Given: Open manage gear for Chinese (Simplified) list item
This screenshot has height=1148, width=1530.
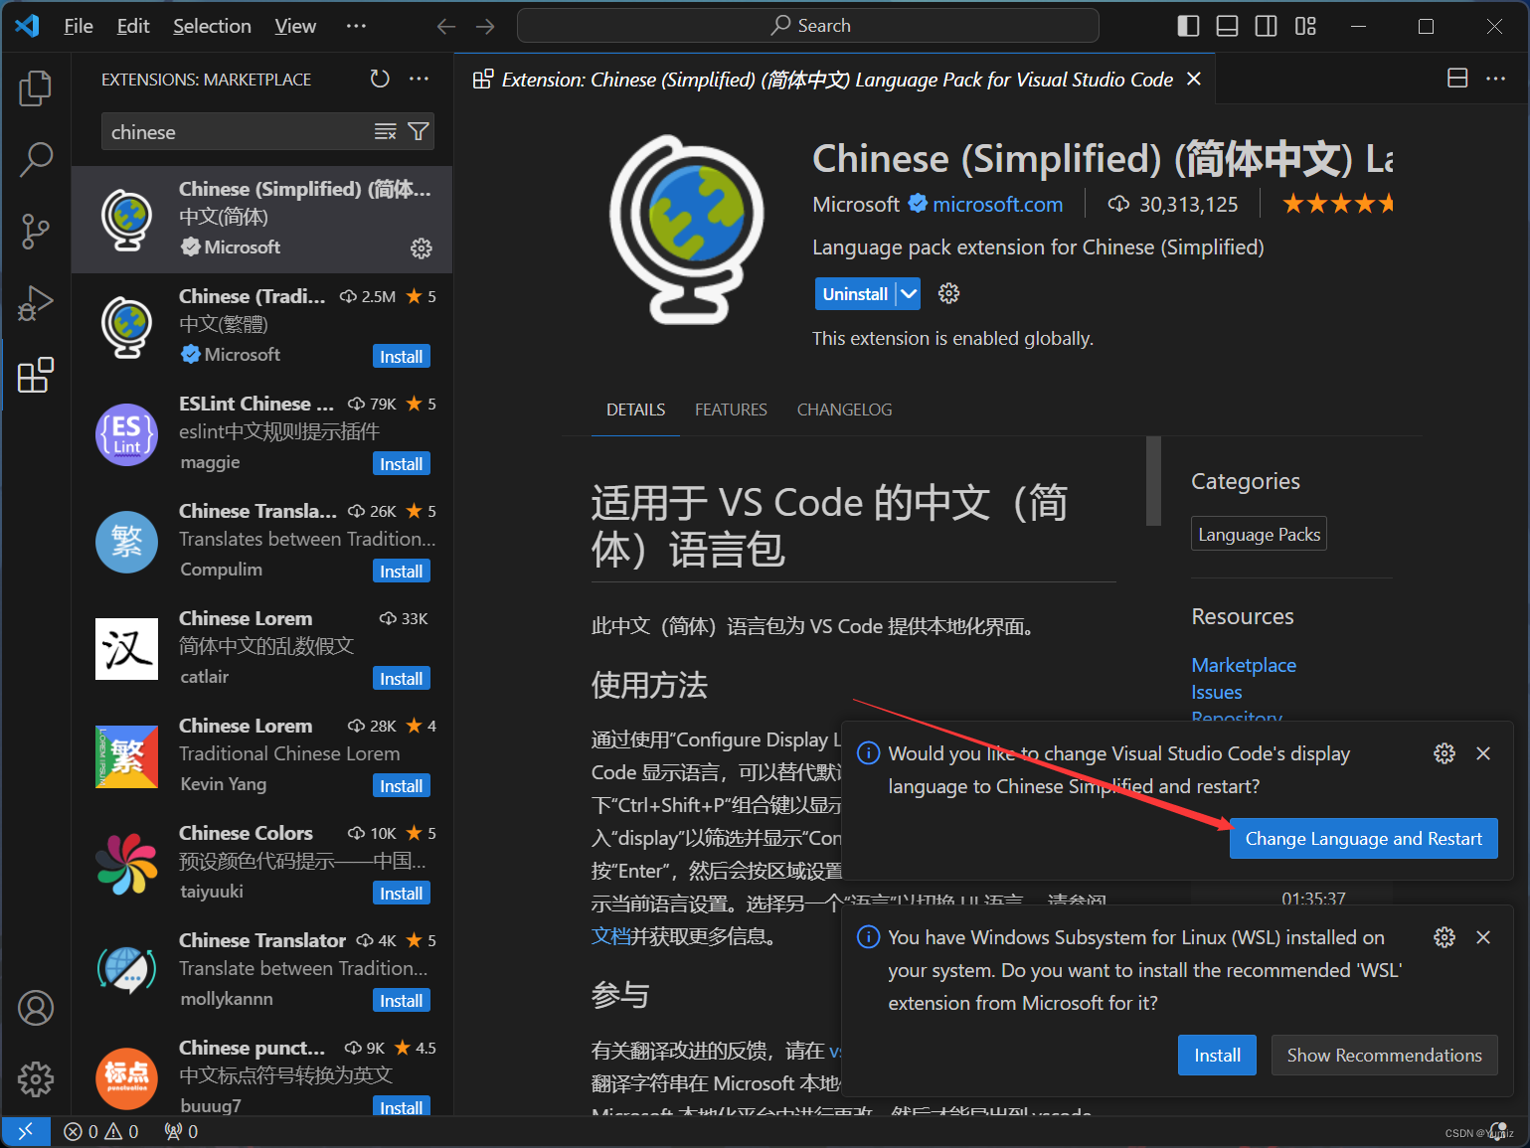Looking at the screenshot, I should tap(422, 248).
